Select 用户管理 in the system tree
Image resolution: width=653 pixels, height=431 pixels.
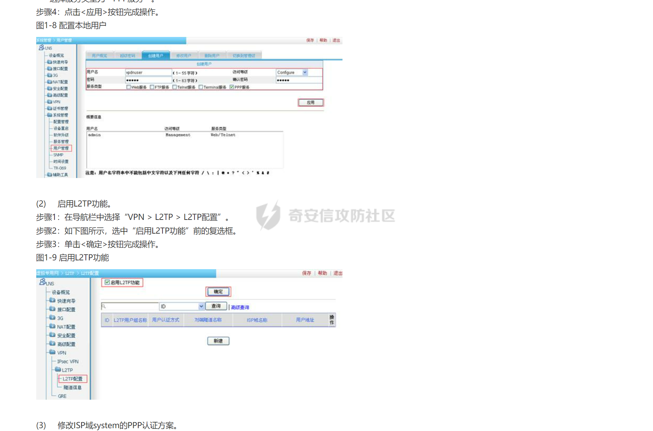pos(61,148)
